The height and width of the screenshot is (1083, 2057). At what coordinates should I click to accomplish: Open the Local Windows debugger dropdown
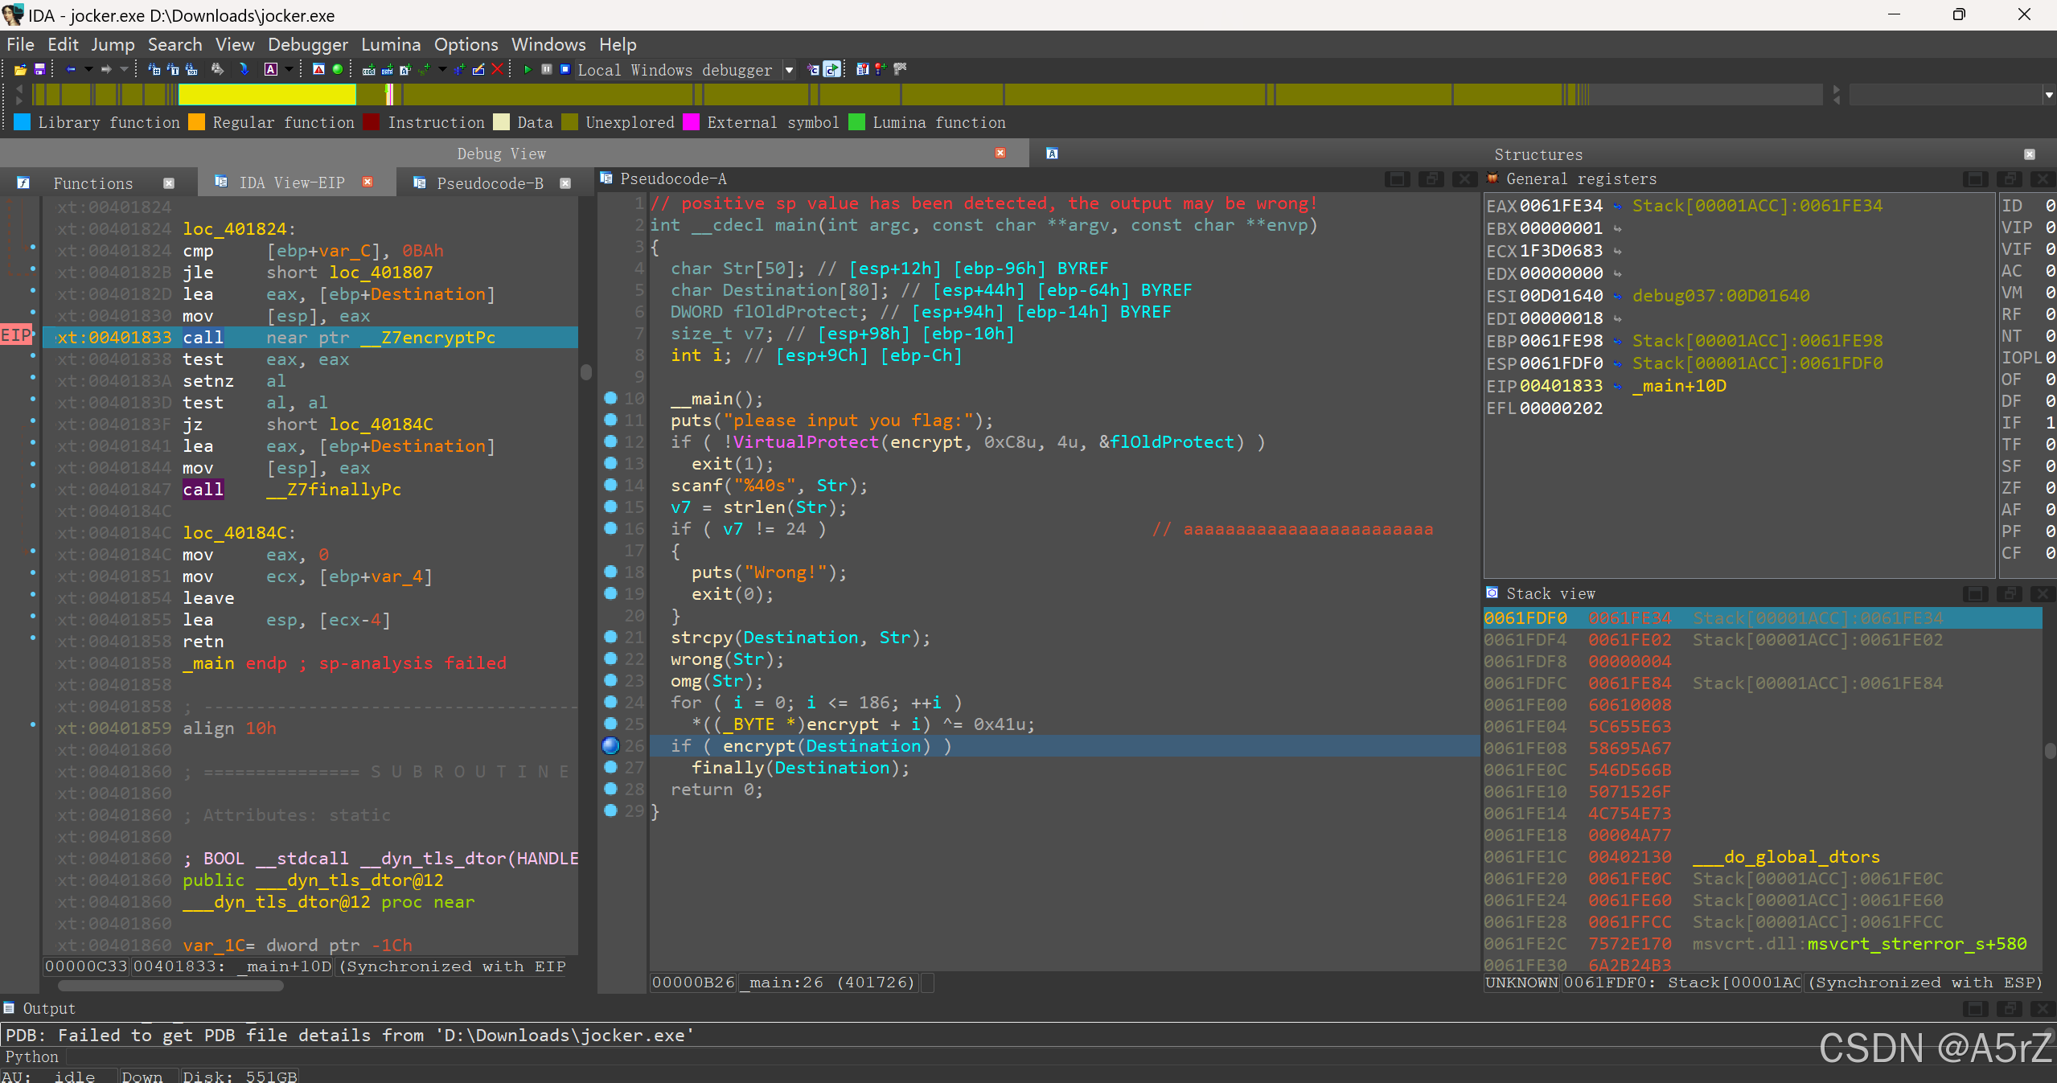(789, 70)
